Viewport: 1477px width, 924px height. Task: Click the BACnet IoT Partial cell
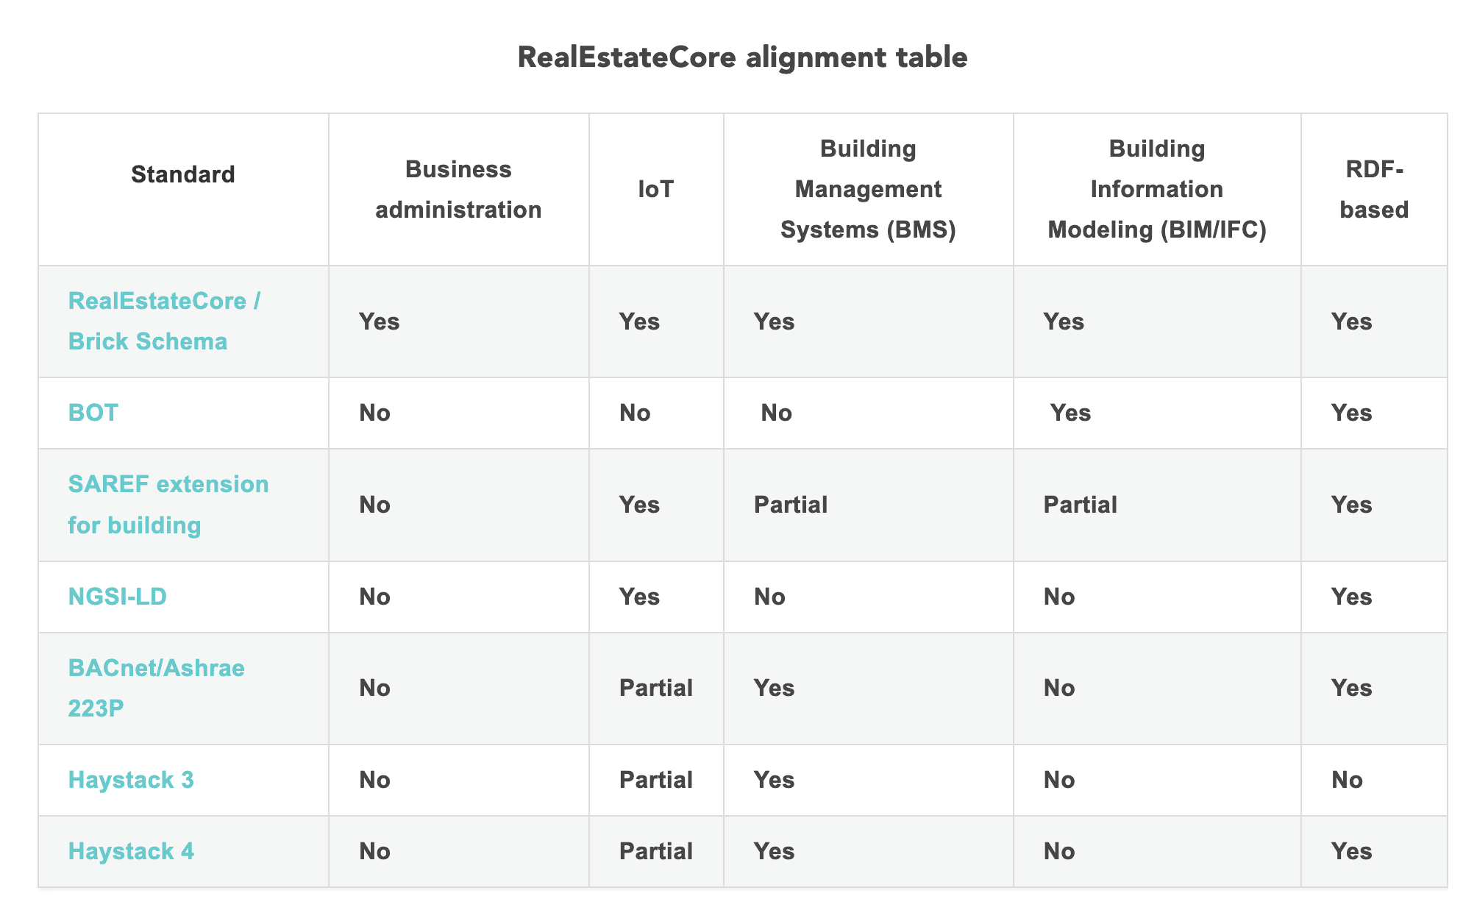point(656,688)
